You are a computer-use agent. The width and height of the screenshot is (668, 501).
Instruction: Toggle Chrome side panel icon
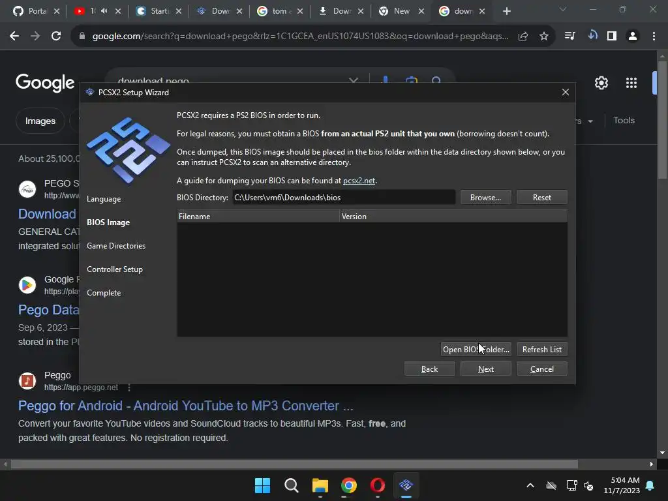[x=612, y=37]
